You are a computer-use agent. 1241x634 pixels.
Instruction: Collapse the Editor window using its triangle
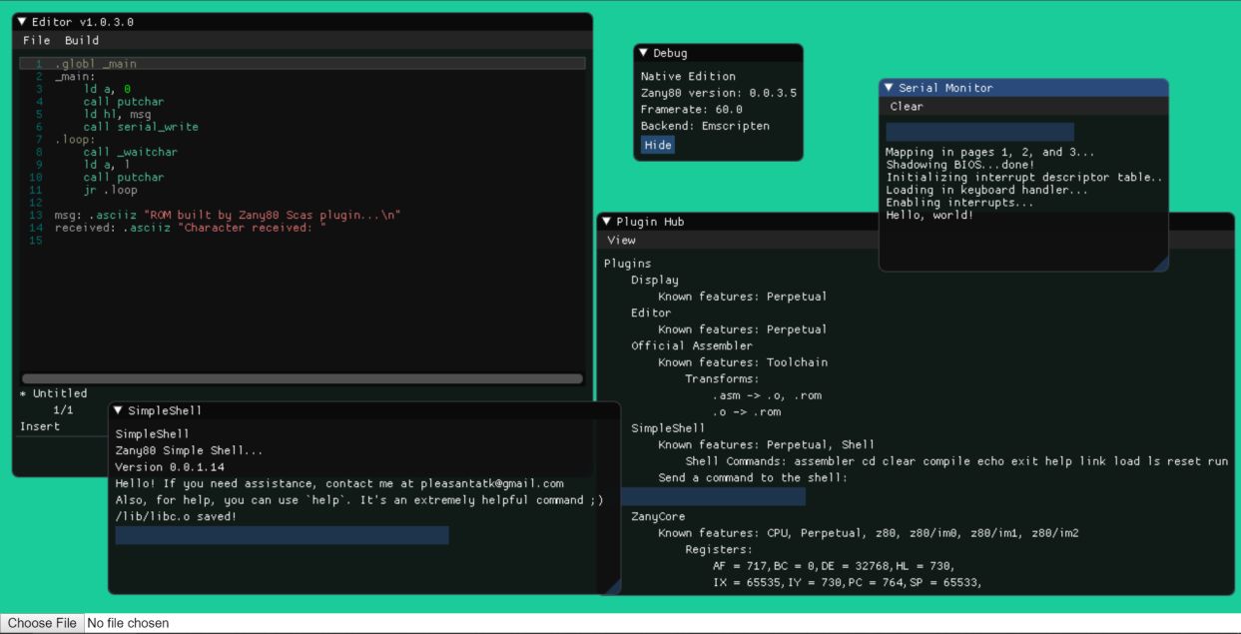(x=23, y=21)
